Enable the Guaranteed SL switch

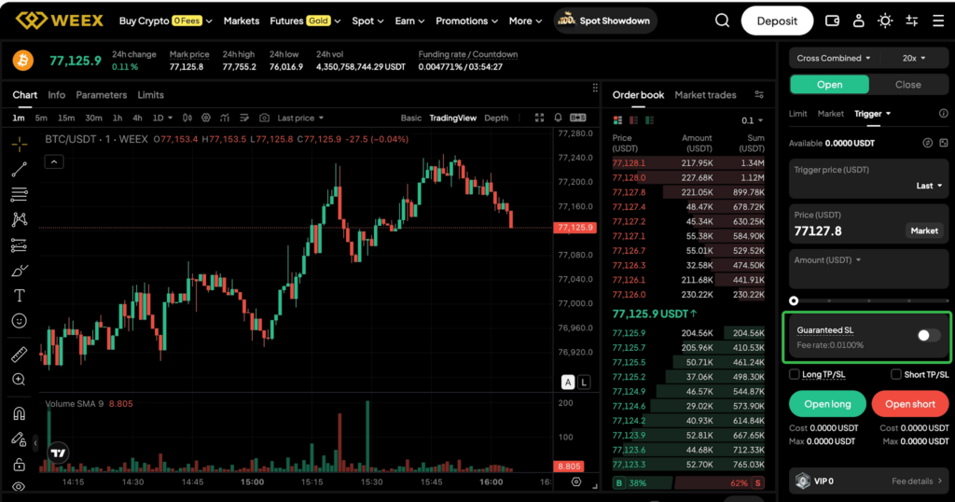point(928,336)
